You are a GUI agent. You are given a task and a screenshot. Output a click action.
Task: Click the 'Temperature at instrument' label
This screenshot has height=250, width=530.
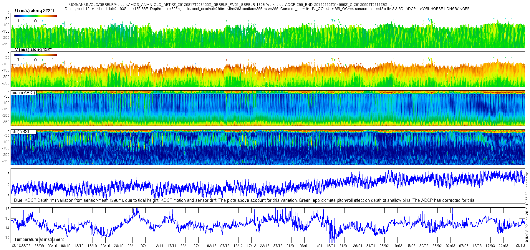click(x=39, y=239)
